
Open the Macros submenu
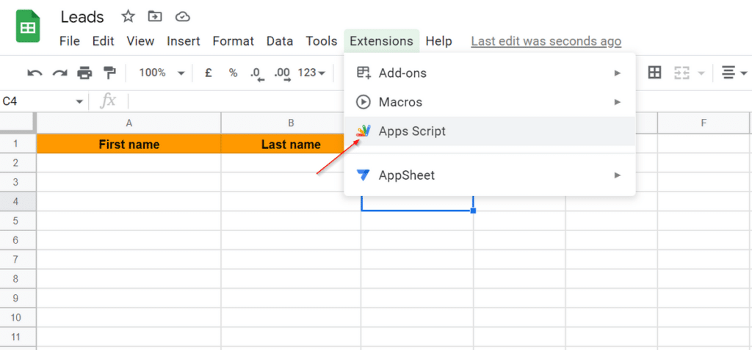tap(488, 102)
